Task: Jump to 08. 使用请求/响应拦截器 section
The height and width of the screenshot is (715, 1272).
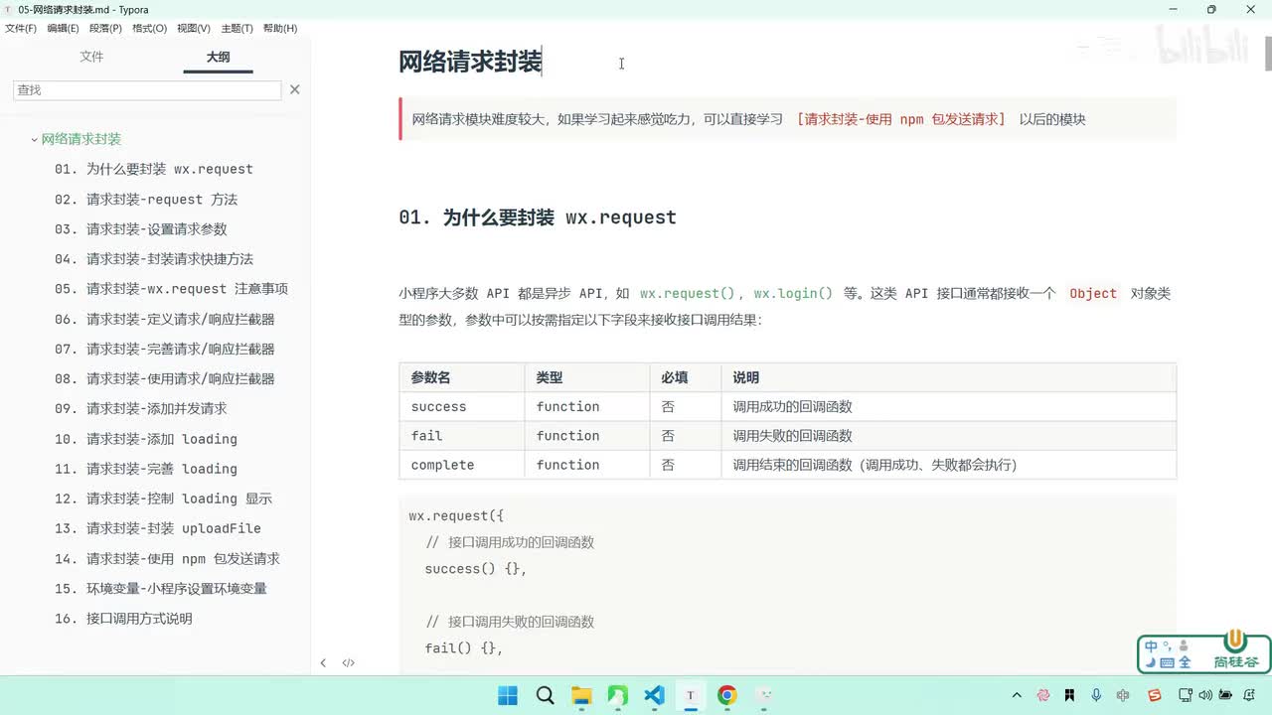Action: (x=165, y=378)
